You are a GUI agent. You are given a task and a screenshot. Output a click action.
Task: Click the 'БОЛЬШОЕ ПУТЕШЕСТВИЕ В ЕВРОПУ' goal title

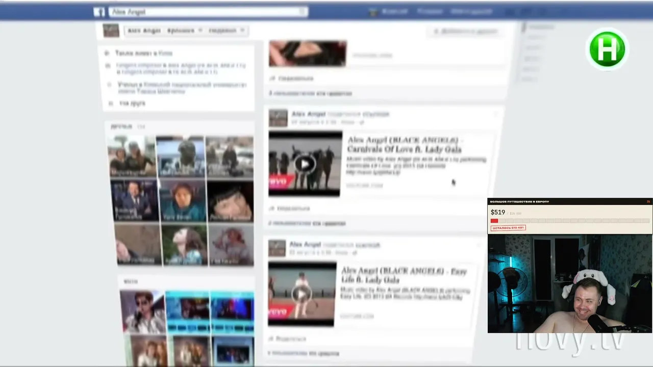[x=519, y=202]
